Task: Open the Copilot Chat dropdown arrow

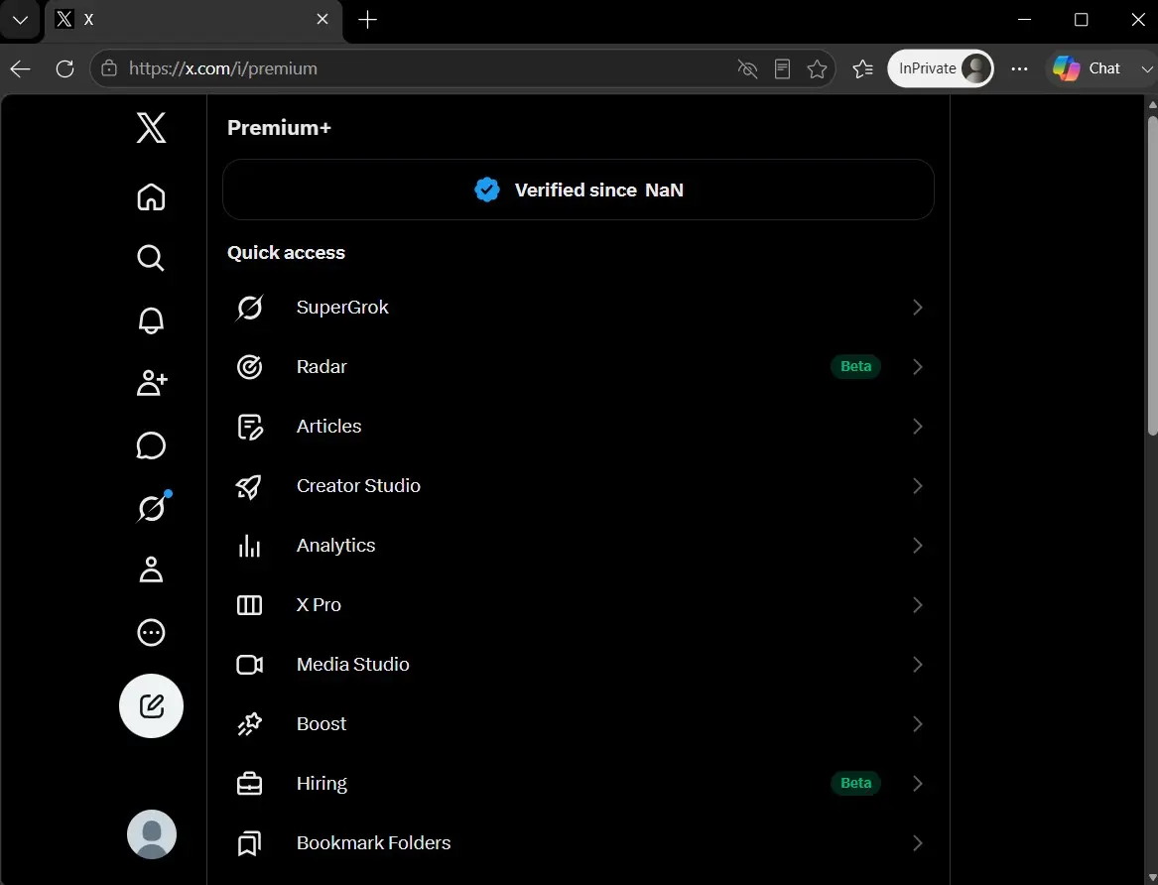Action: coord(1146,68)
